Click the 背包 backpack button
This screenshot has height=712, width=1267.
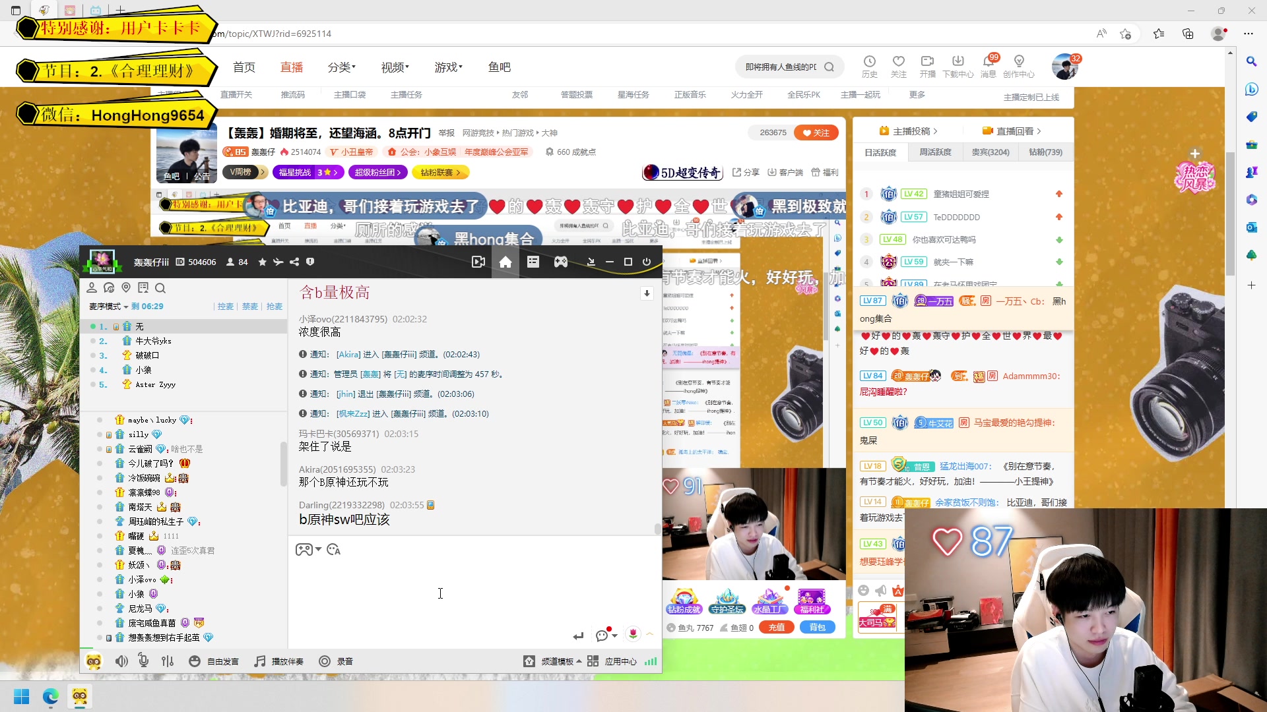pos(818,628)
